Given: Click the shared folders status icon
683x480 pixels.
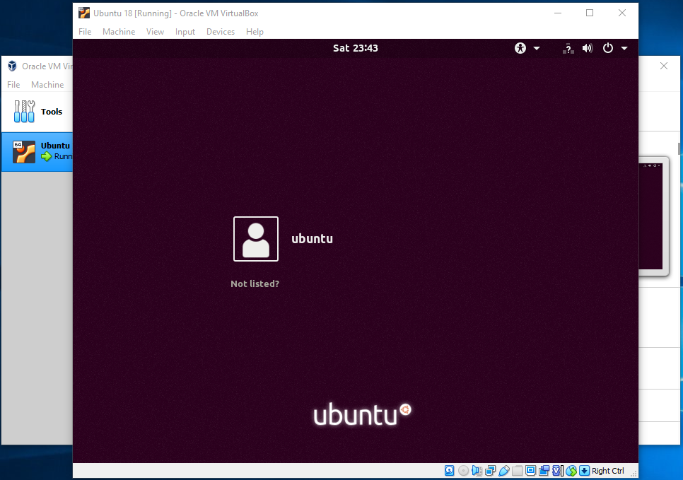Looking at the screenshot, I should click(x=518, y=470).
